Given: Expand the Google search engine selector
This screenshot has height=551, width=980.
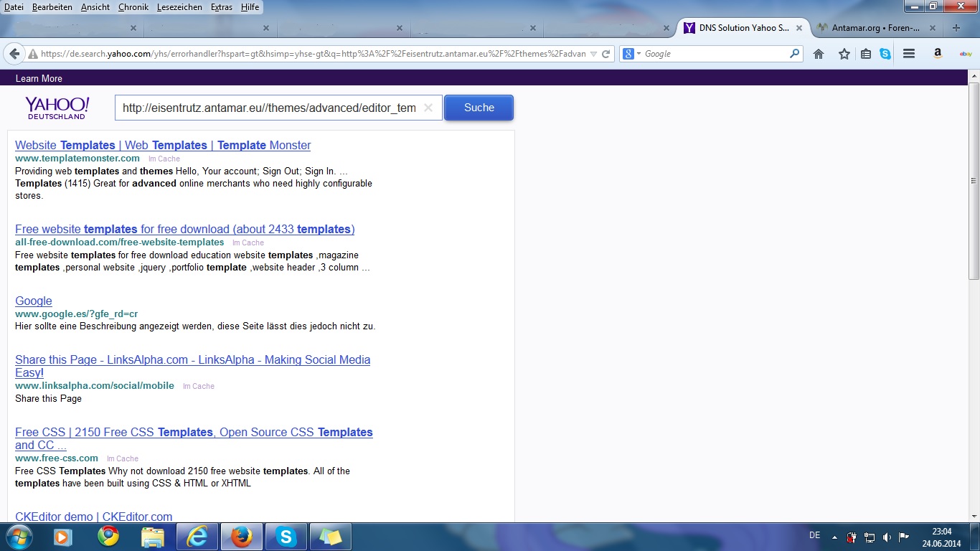Looking at the screenshot, I should coord(631,54).
